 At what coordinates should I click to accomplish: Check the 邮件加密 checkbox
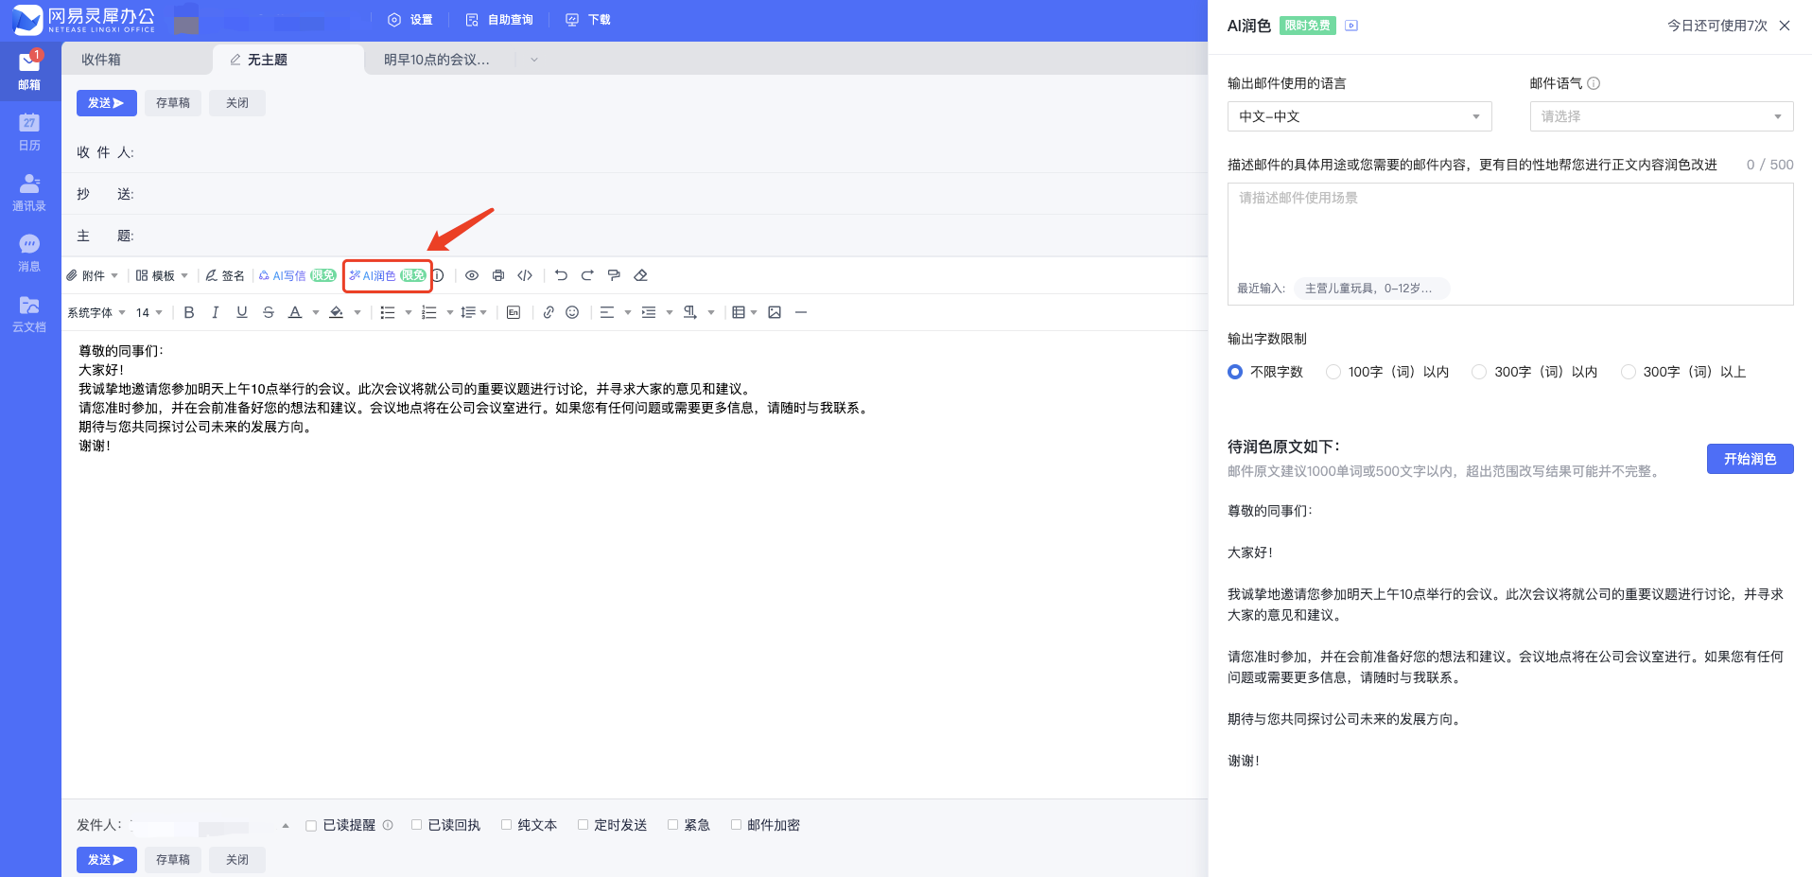point(736,825)
